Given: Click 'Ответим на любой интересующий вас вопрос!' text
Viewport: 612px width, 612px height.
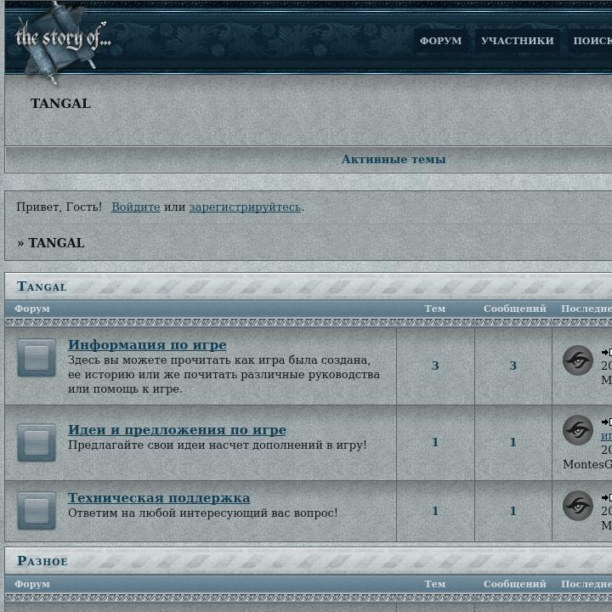Looking at the screenshot, I should pyautogui.click(x=203, y=513).
